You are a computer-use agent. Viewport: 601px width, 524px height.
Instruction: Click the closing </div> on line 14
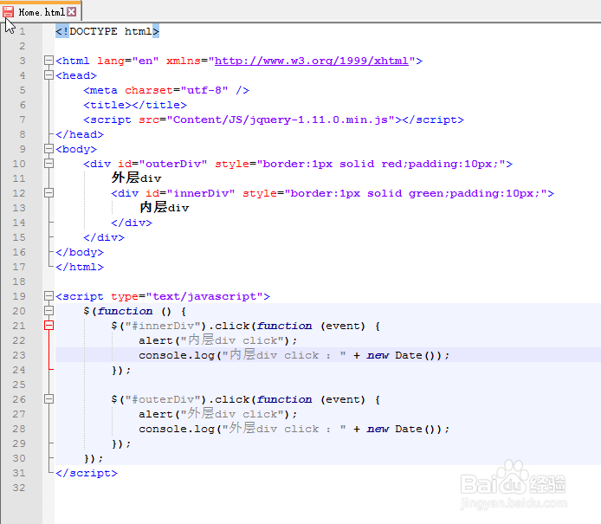132,223
